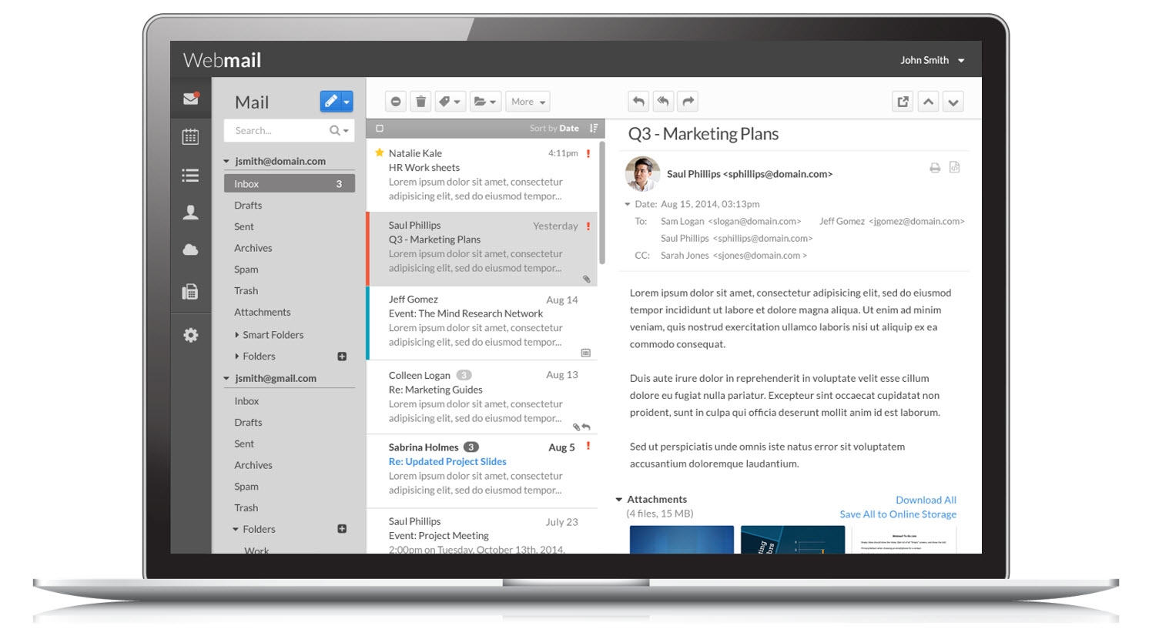Forward the open email
The width and height of the screenshot is (1159, 636).
(x=688, y=102)
